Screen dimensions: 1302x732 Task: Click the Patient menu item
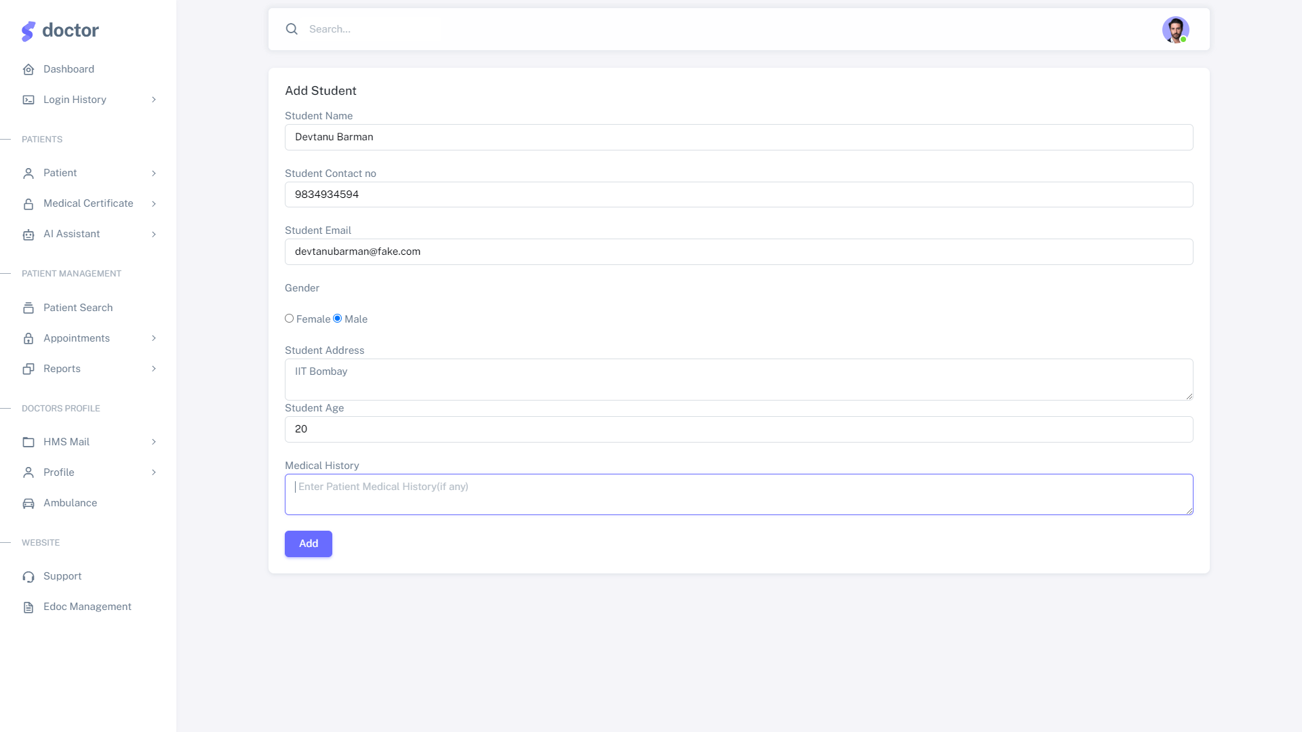click(60, 173)
